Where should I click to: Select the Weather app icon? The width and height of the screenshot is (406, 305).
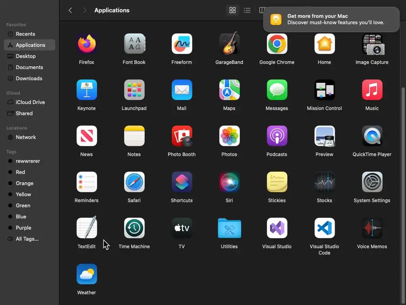[x=87, y=274]
